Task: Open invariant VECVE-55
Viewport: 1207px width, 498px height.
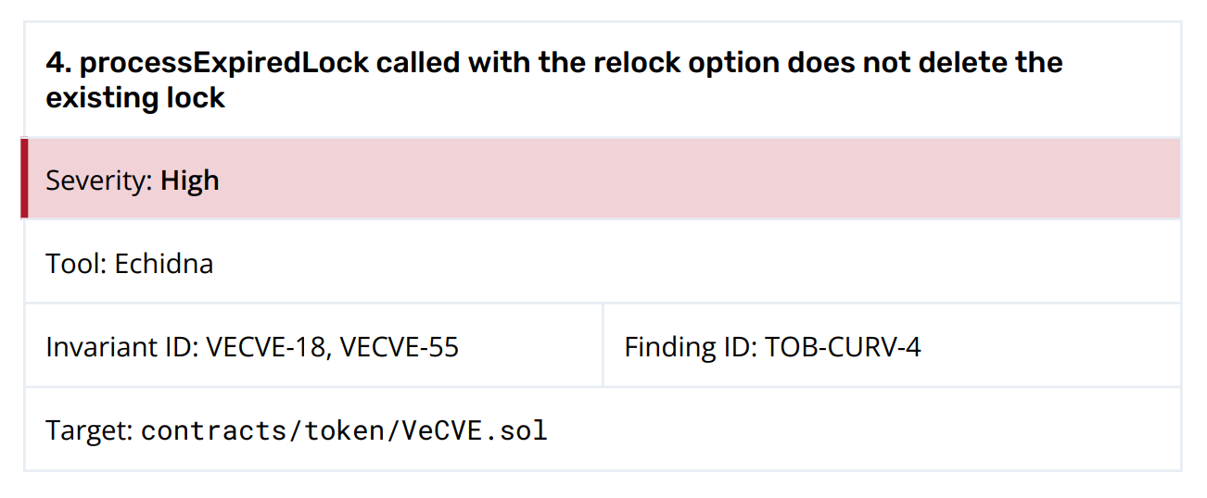Action: (400, 347)
